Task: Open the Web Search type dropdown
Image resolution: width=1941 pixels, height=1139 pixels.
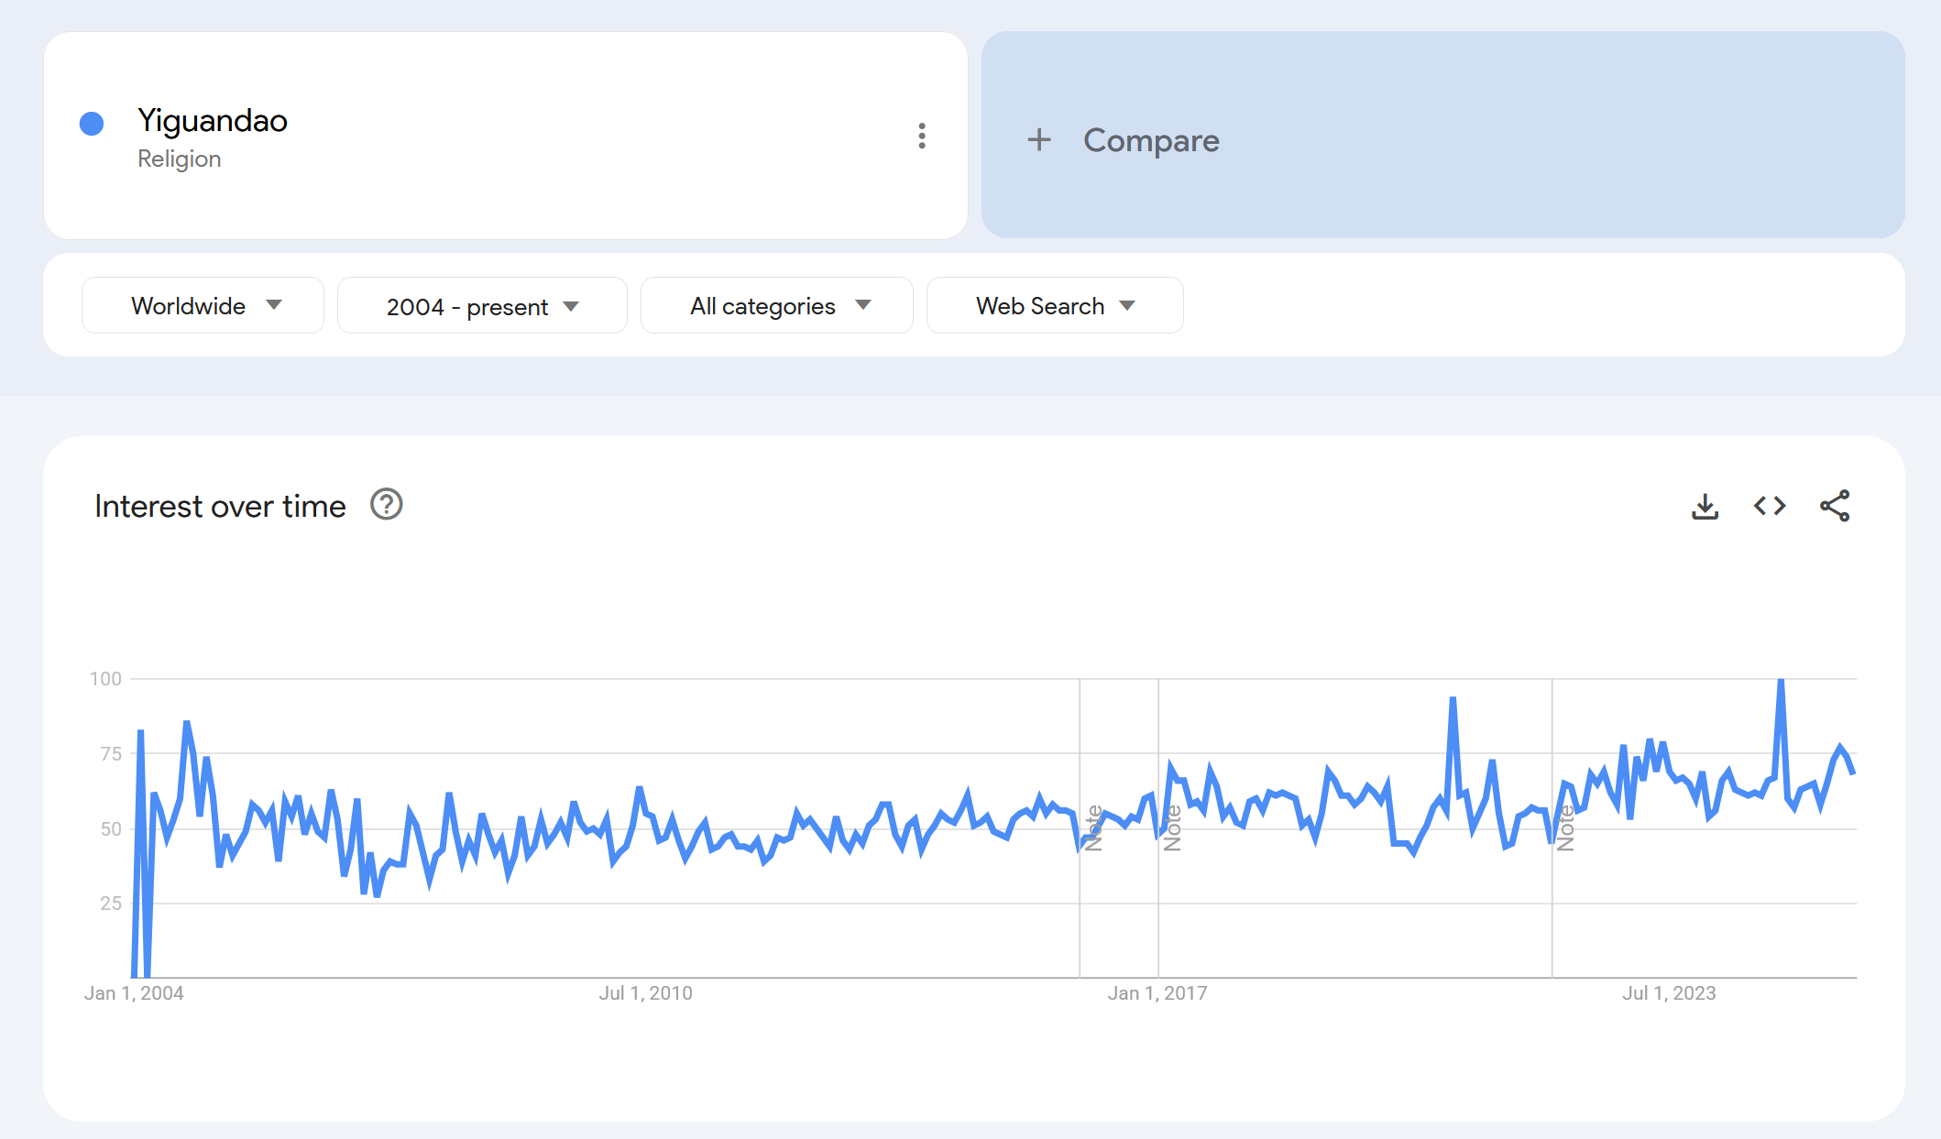Action: coord(1054,306)
